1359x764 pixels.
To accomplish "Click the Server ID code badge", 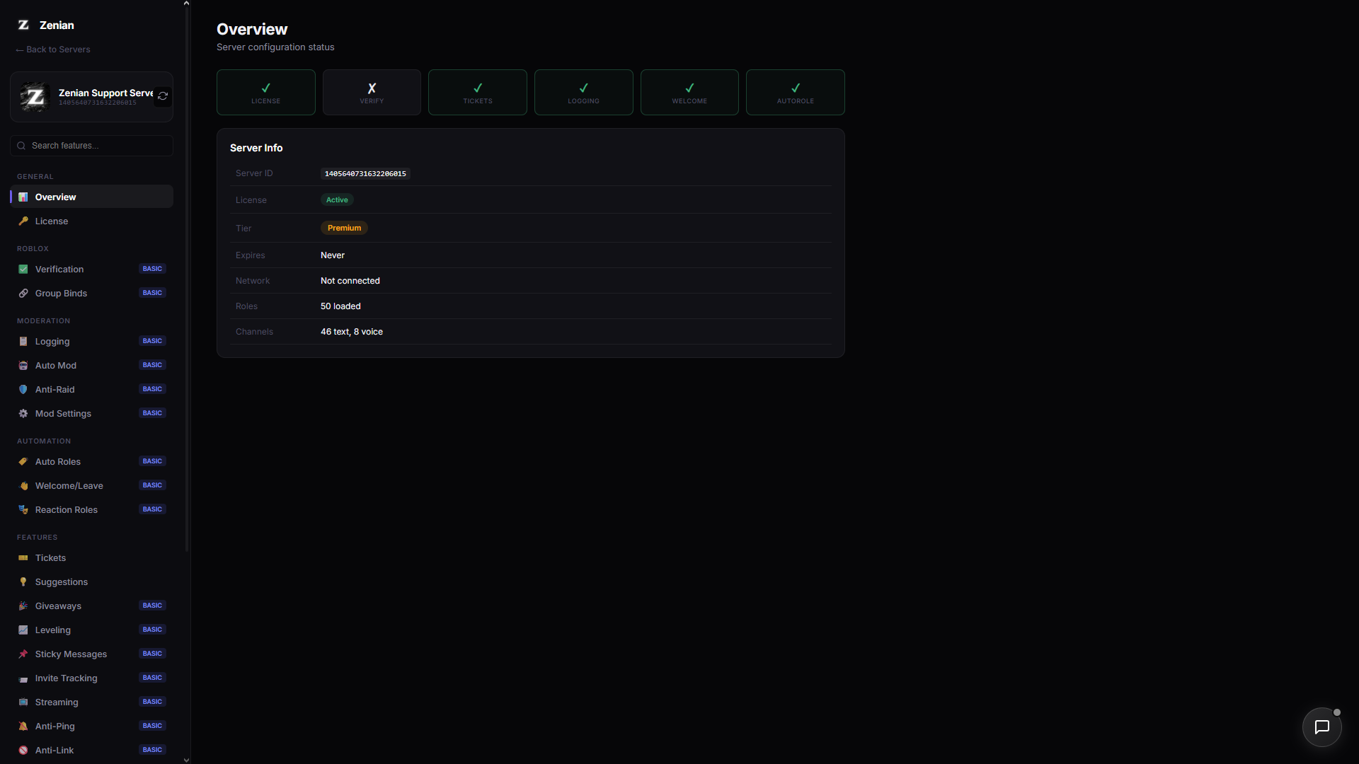I will 365,173.
